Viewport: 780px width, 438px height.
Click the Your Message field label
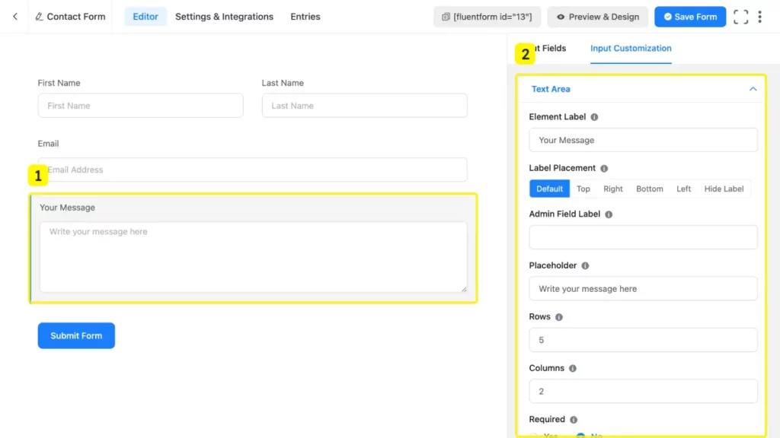(67, 208)
